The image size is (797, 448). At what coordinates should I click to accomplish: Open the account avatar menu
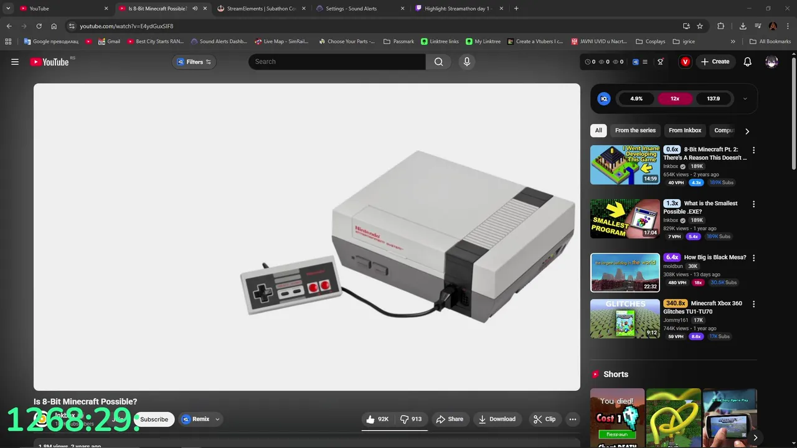pyautogui.click(x=771, y=62)
